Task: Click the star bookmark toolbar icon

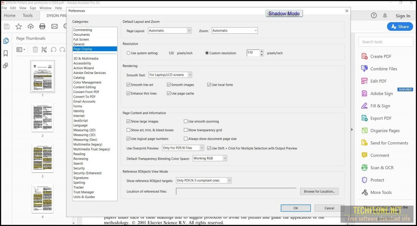Action: (x=19, y=26)
